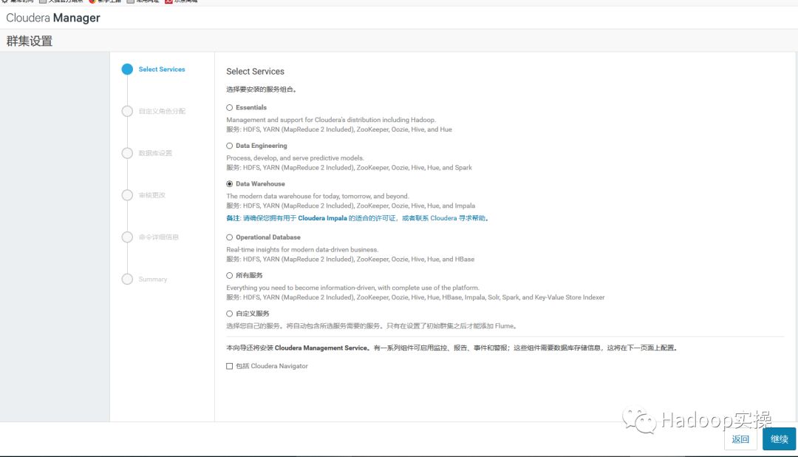Click the Summary step circle
Viewport: 798px width, 457px height.
pos(127,280)
